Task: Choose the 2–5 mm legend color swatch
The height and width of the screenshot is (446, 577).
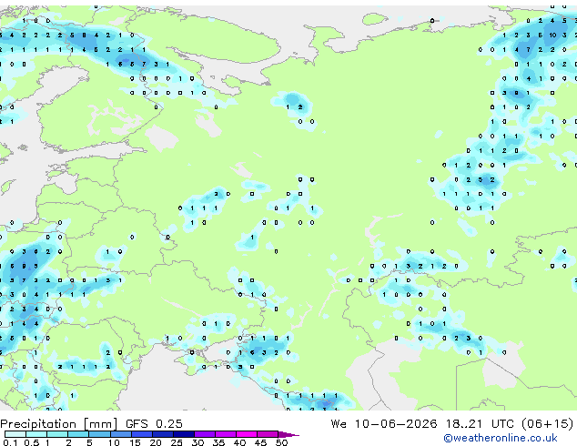Action: pyautogui.click(x=78, y=434)
